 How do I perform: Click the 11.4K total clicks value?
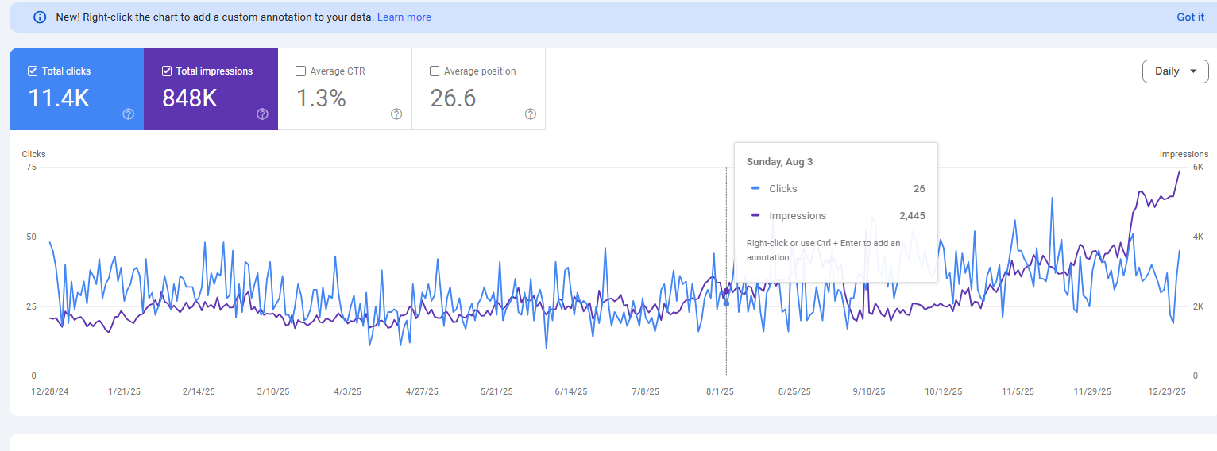[59, 98]
